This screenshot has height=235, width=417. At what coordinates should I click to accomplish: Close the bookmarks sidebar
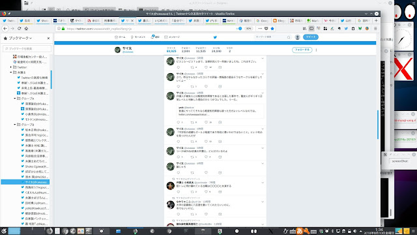pyautogui.click(x=48, y=39)
